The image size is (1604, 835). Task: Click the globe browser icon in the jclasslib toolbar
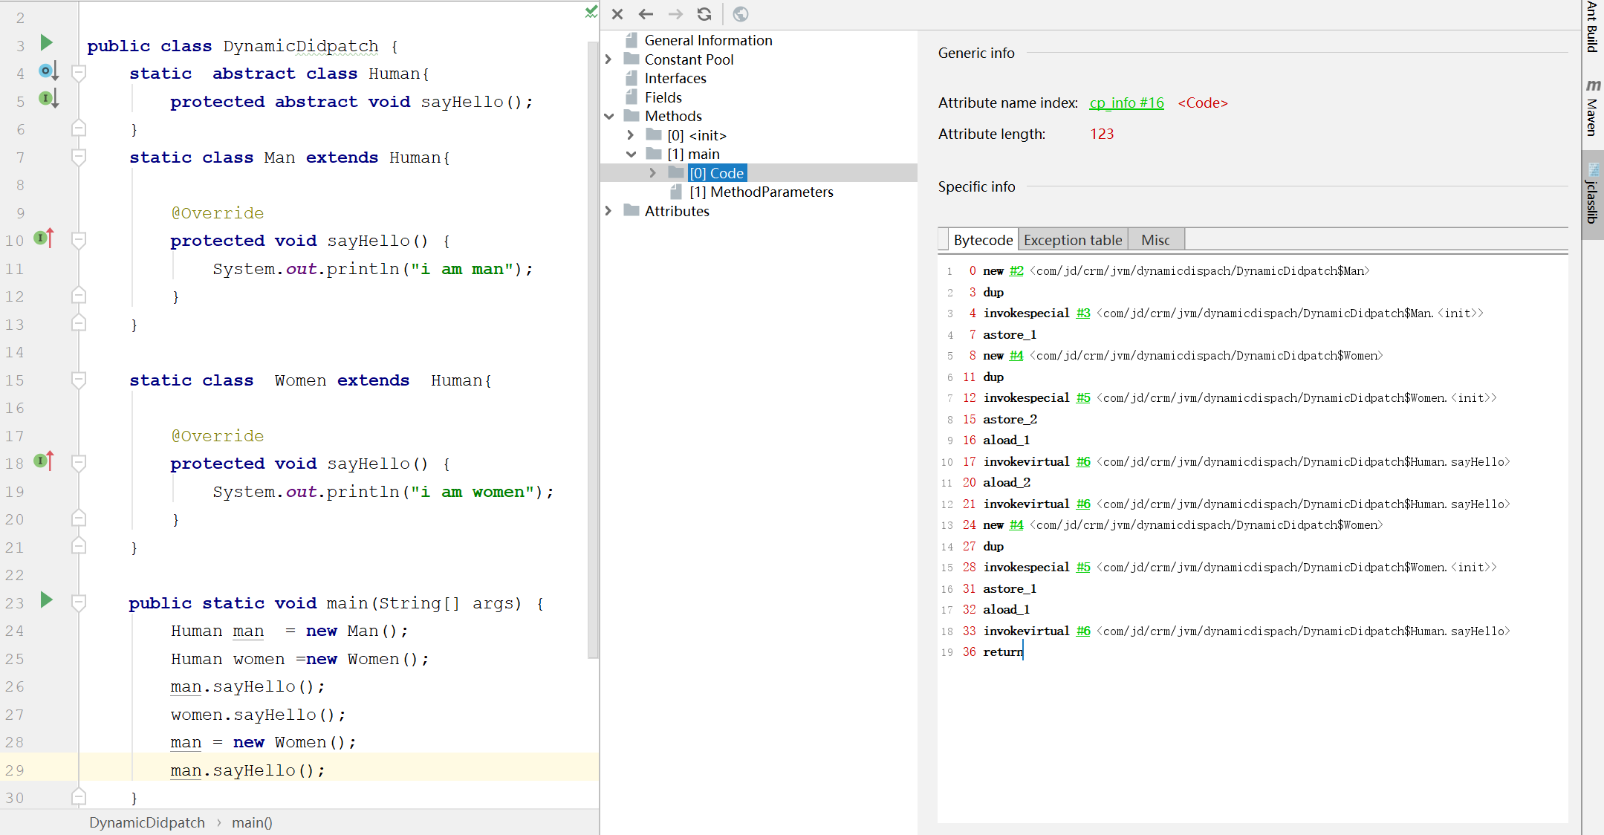pyautogui.click(x=741, y=14)
